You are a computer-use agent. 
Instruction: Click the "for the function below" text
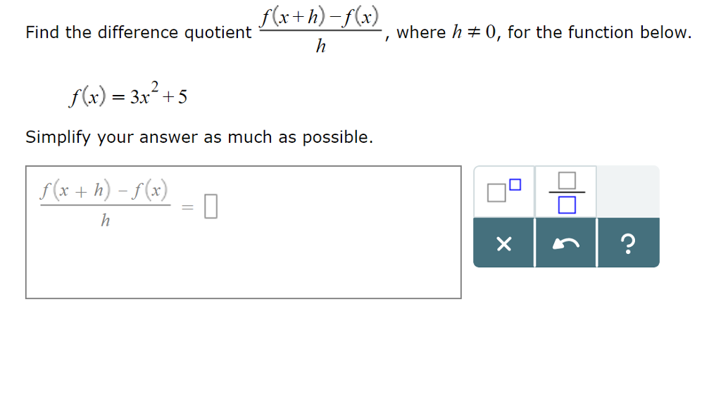[x=598, y=32]
